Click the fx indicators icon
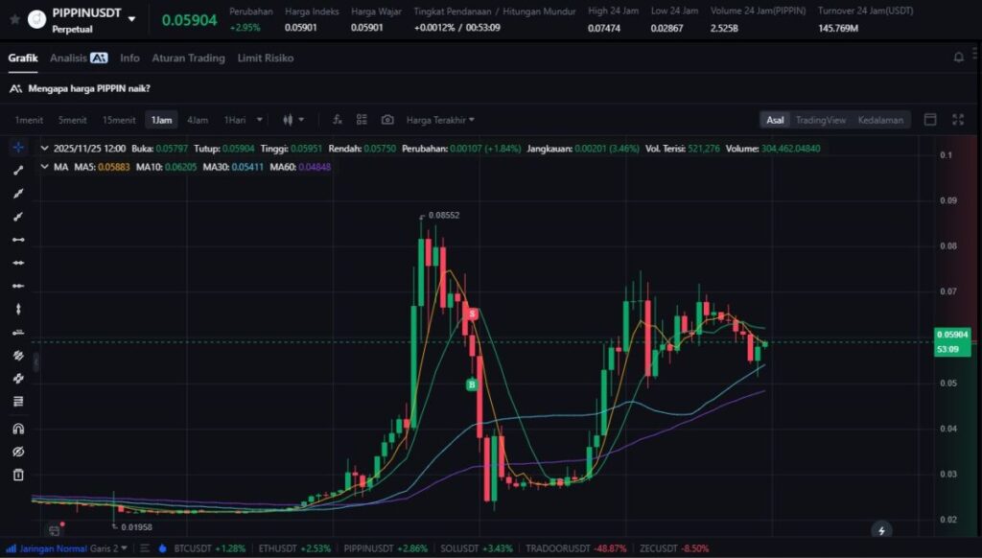Screen dimensions: 982x558 tap(338, 120)
